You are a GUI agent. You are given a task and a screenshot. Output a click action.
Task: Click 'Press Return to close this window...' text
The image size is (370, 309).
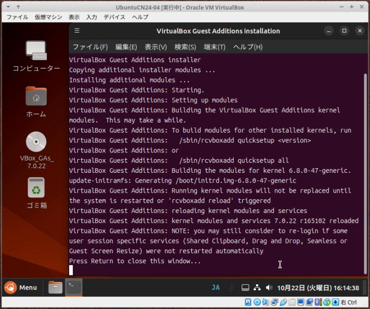(135, 261)
